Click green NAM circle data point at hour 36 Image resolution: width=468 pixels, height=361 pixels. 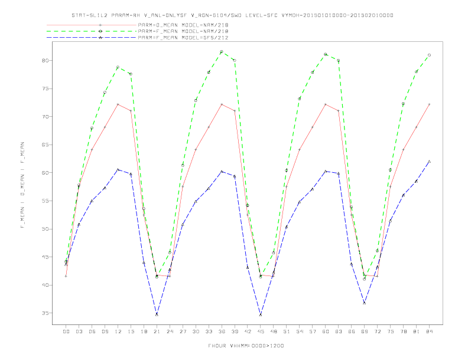tap(222, 52)
